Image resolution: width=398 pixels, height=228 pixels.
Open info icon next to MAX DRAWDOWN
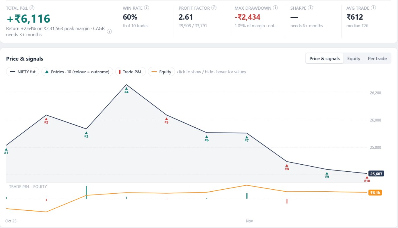[275, 8]
